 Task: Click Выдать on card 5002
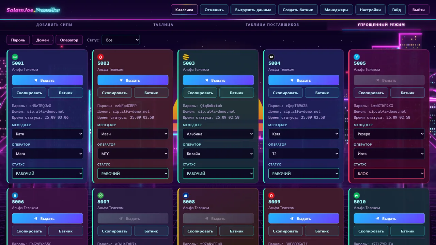133,80
